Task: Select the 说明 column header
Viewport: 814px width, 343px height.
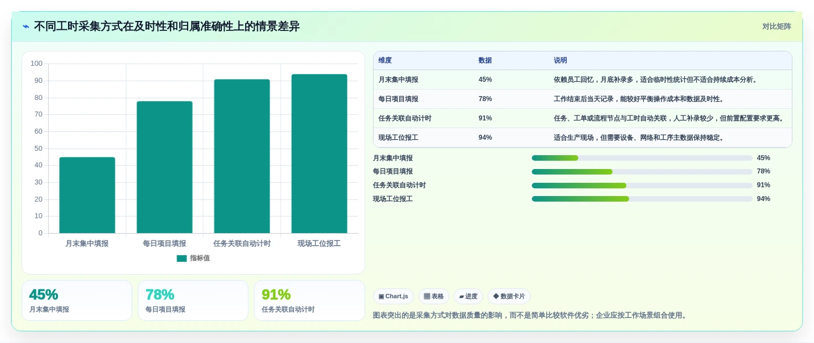Action: tap(561, 61)
